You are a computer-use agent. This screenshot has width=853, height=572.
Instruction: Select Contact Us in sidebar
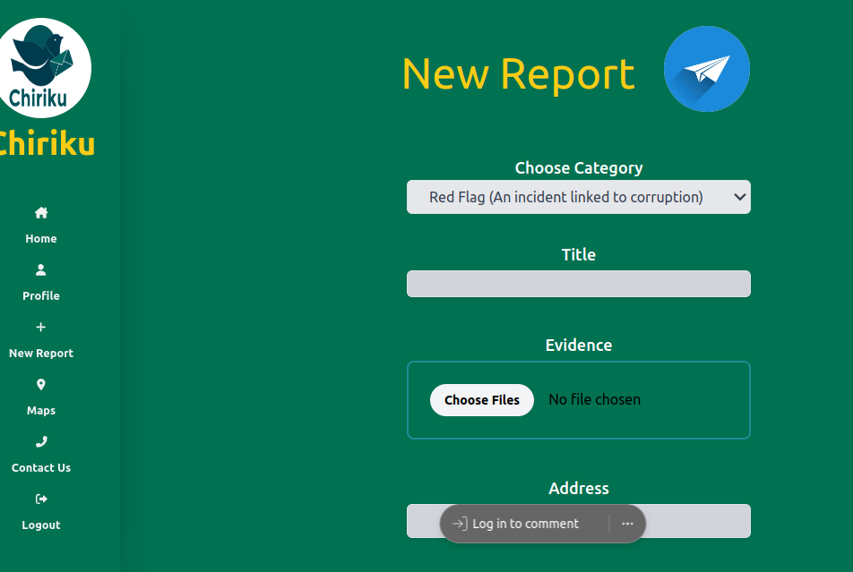(41, 468)
